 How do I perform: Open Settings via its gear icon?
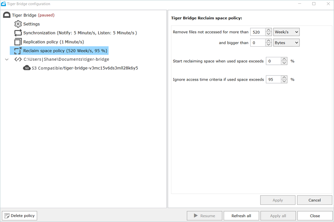(x=18, y=24)
